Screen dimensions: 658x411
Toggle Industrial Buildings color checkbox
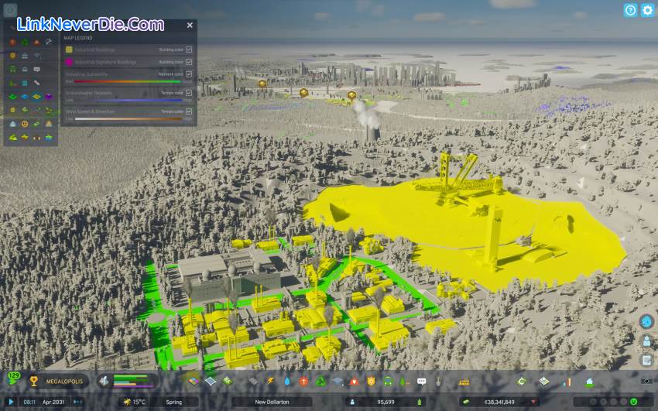click(x=189, y=50)
